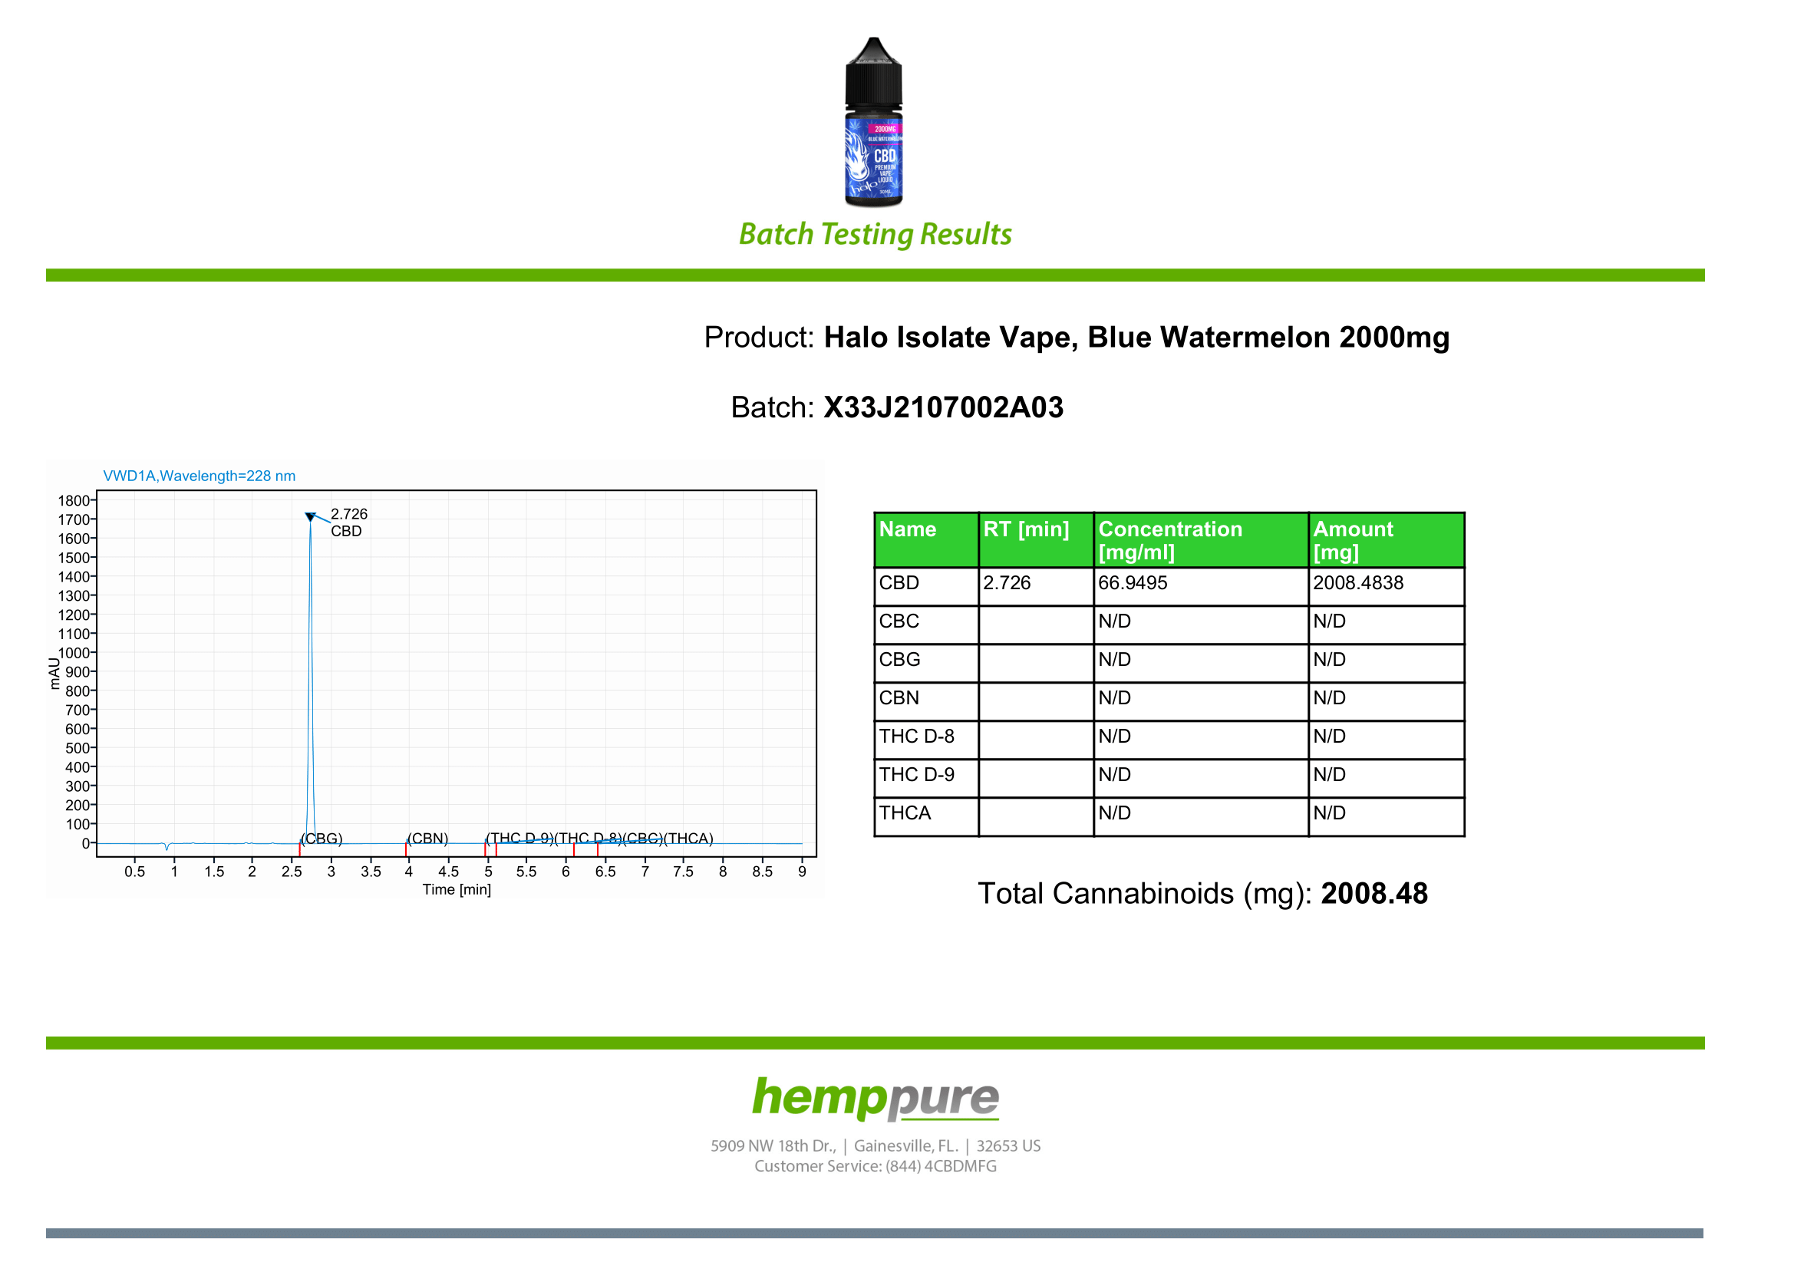Click the hemppure logo
1794x1269 pixels.
pos(875,1098)
